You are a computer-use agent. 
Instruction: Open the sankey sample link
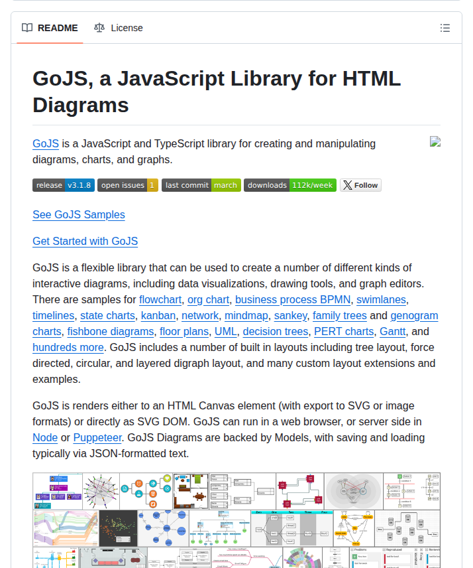coord(290,315)
